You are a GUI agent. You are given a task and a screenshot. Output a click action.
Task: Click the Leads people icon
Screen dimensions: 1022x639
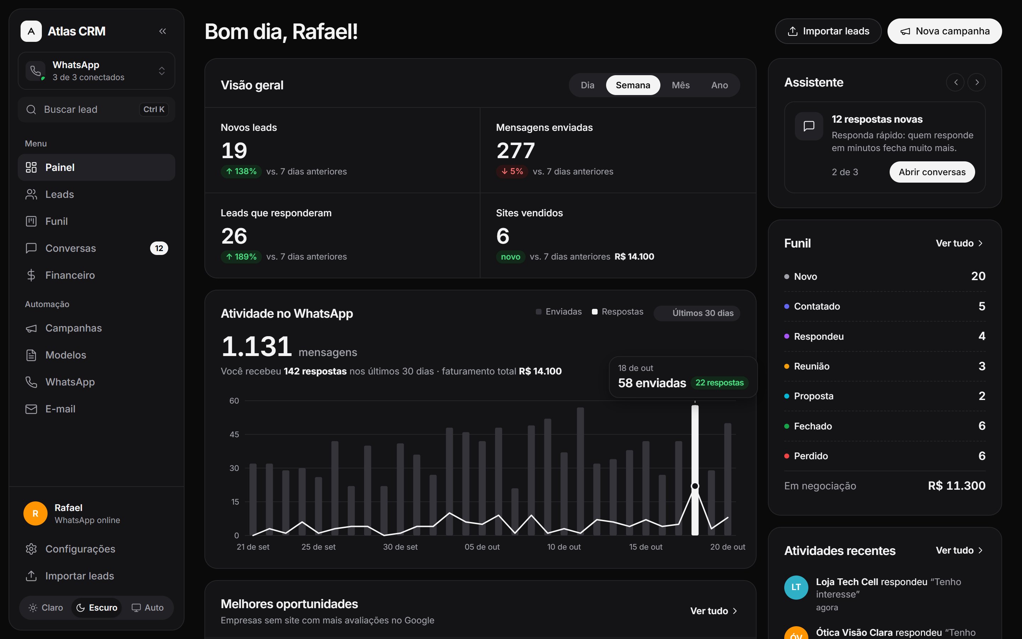(31, 194)
